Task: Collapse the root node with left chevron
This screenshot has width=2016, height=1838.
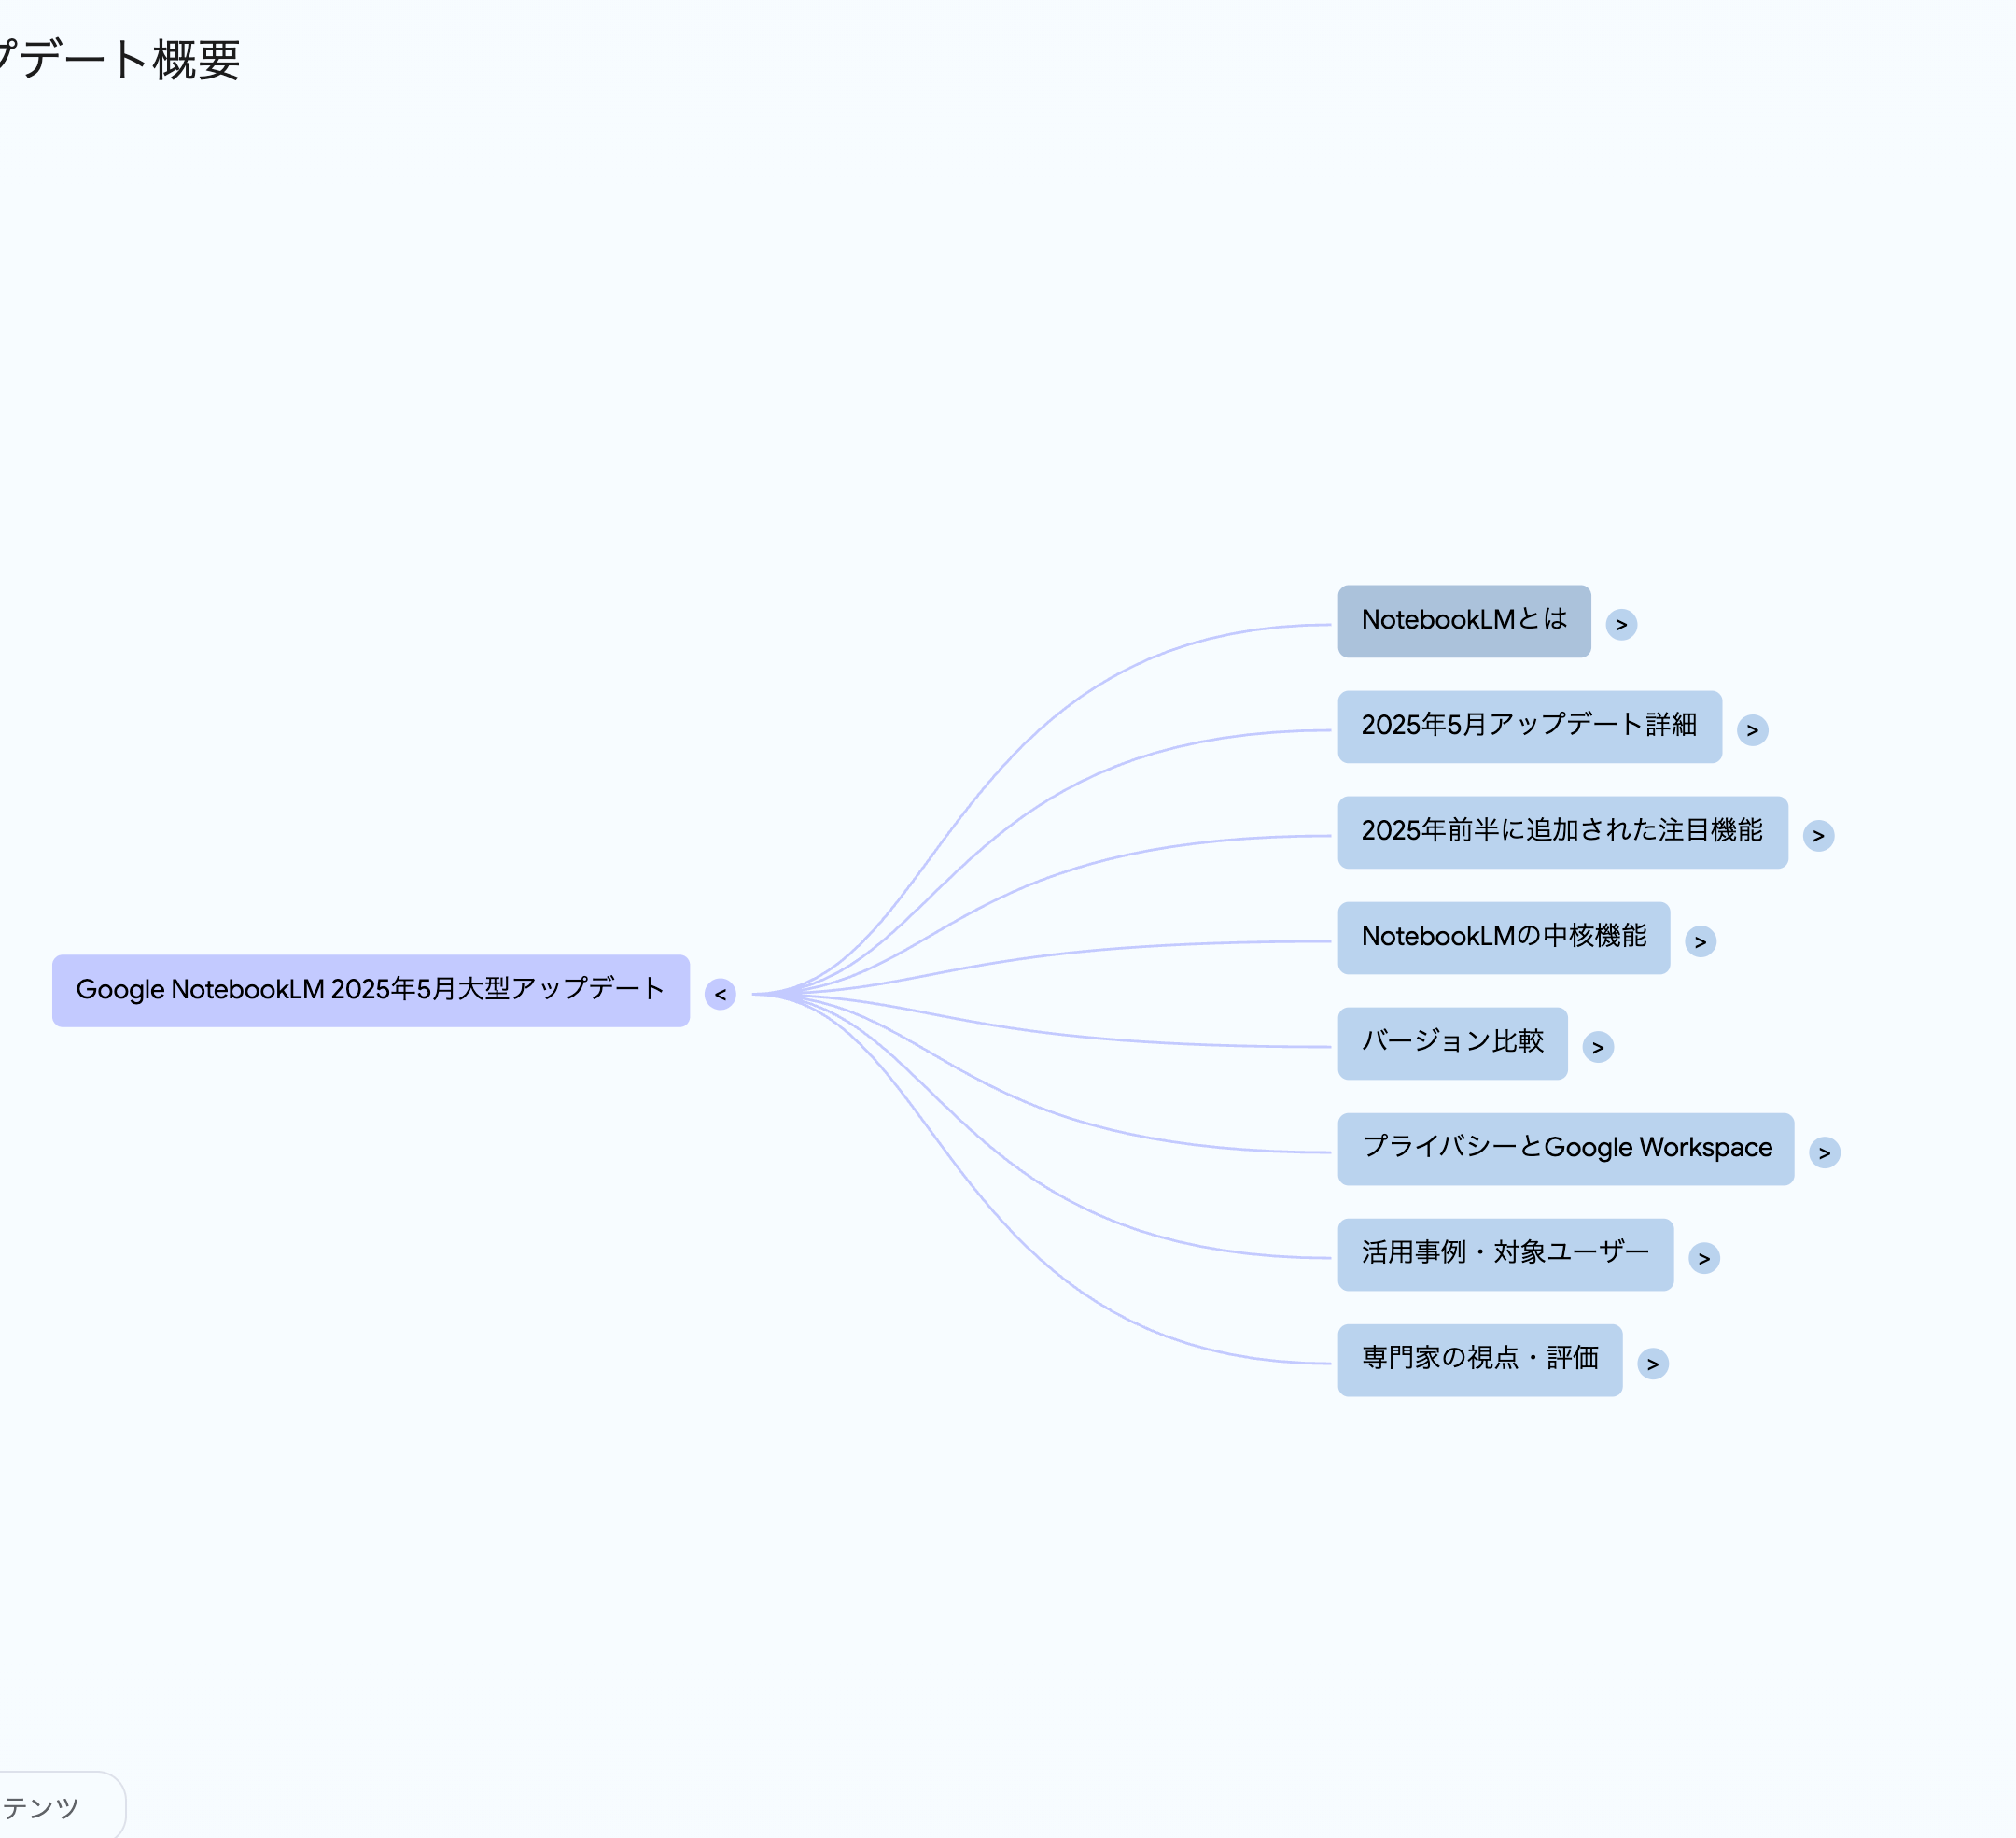Action: (x=720, y=995)
